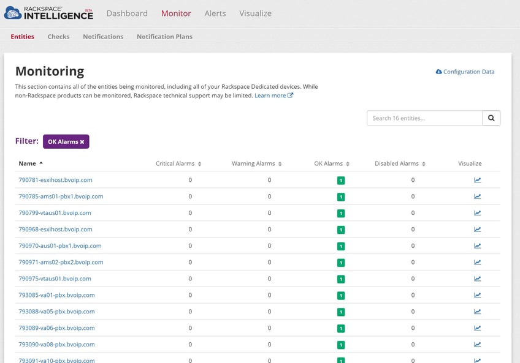
Task: Click the green OK alarm badge for 790785-ams01-pbx1
Action: [x=341, y=197]
